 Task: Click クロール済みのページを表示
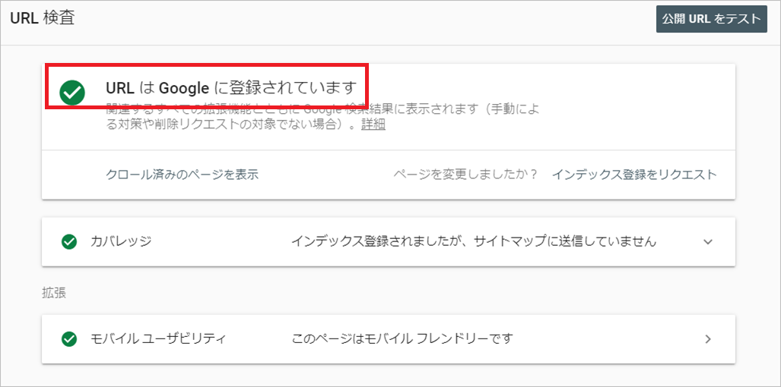click(183, 175)
